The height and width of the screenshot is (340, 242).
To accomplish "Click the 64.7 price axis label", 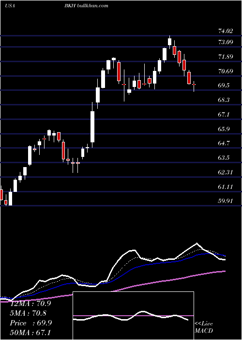I will pos(224,143).
